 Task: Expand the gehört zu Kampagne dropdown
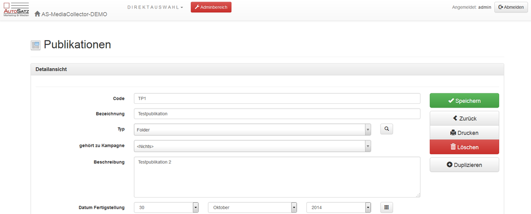click(252, 146)
